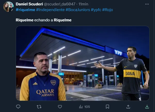Open the #Rojo hashtag
The width and height of the screenshot is (155, 112).
(x=107, y=10)
